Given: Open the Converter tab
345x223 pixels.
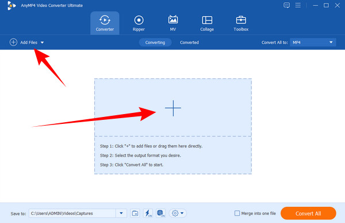Looking at the screenshot, I should [x=105, y=23].
